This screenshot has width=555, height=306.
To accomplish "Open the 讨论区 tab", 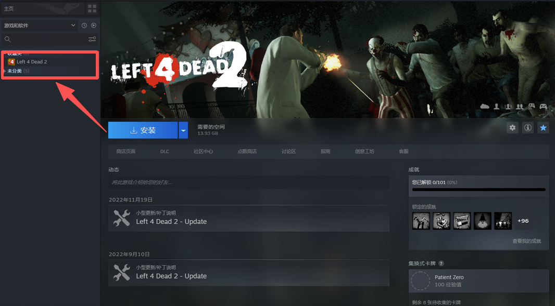I will coord(288,151).
